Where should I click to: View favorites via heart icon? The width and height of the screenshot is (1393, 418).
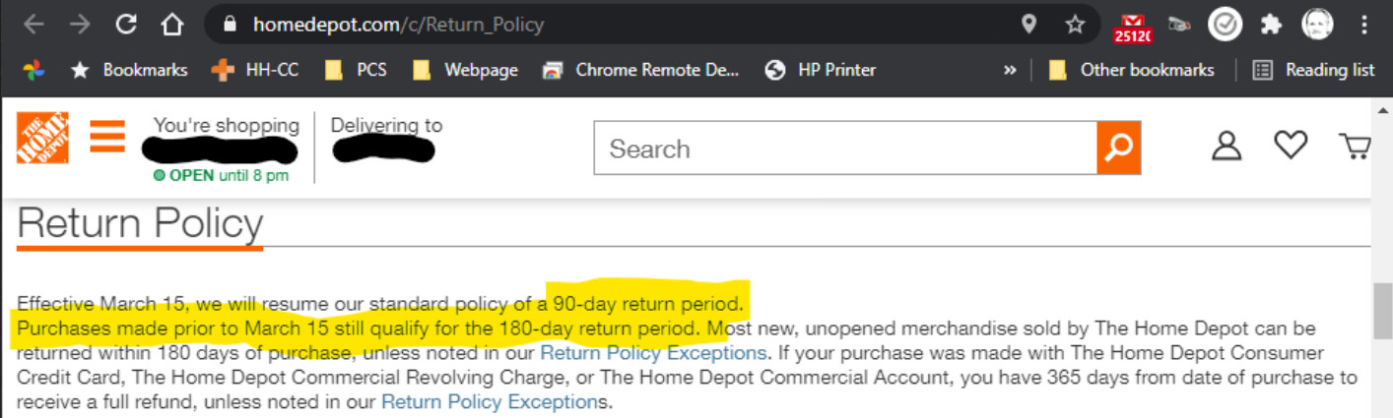click(1291, 145)
